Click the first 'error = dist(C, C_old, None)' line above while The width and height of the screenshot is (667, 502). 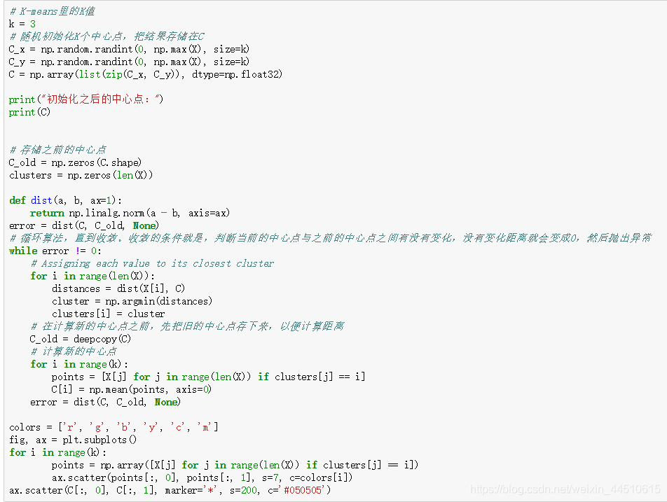coord(84,225)
